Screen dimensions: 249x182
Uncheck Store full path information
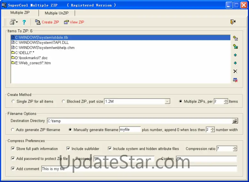[x=13, y=149]
